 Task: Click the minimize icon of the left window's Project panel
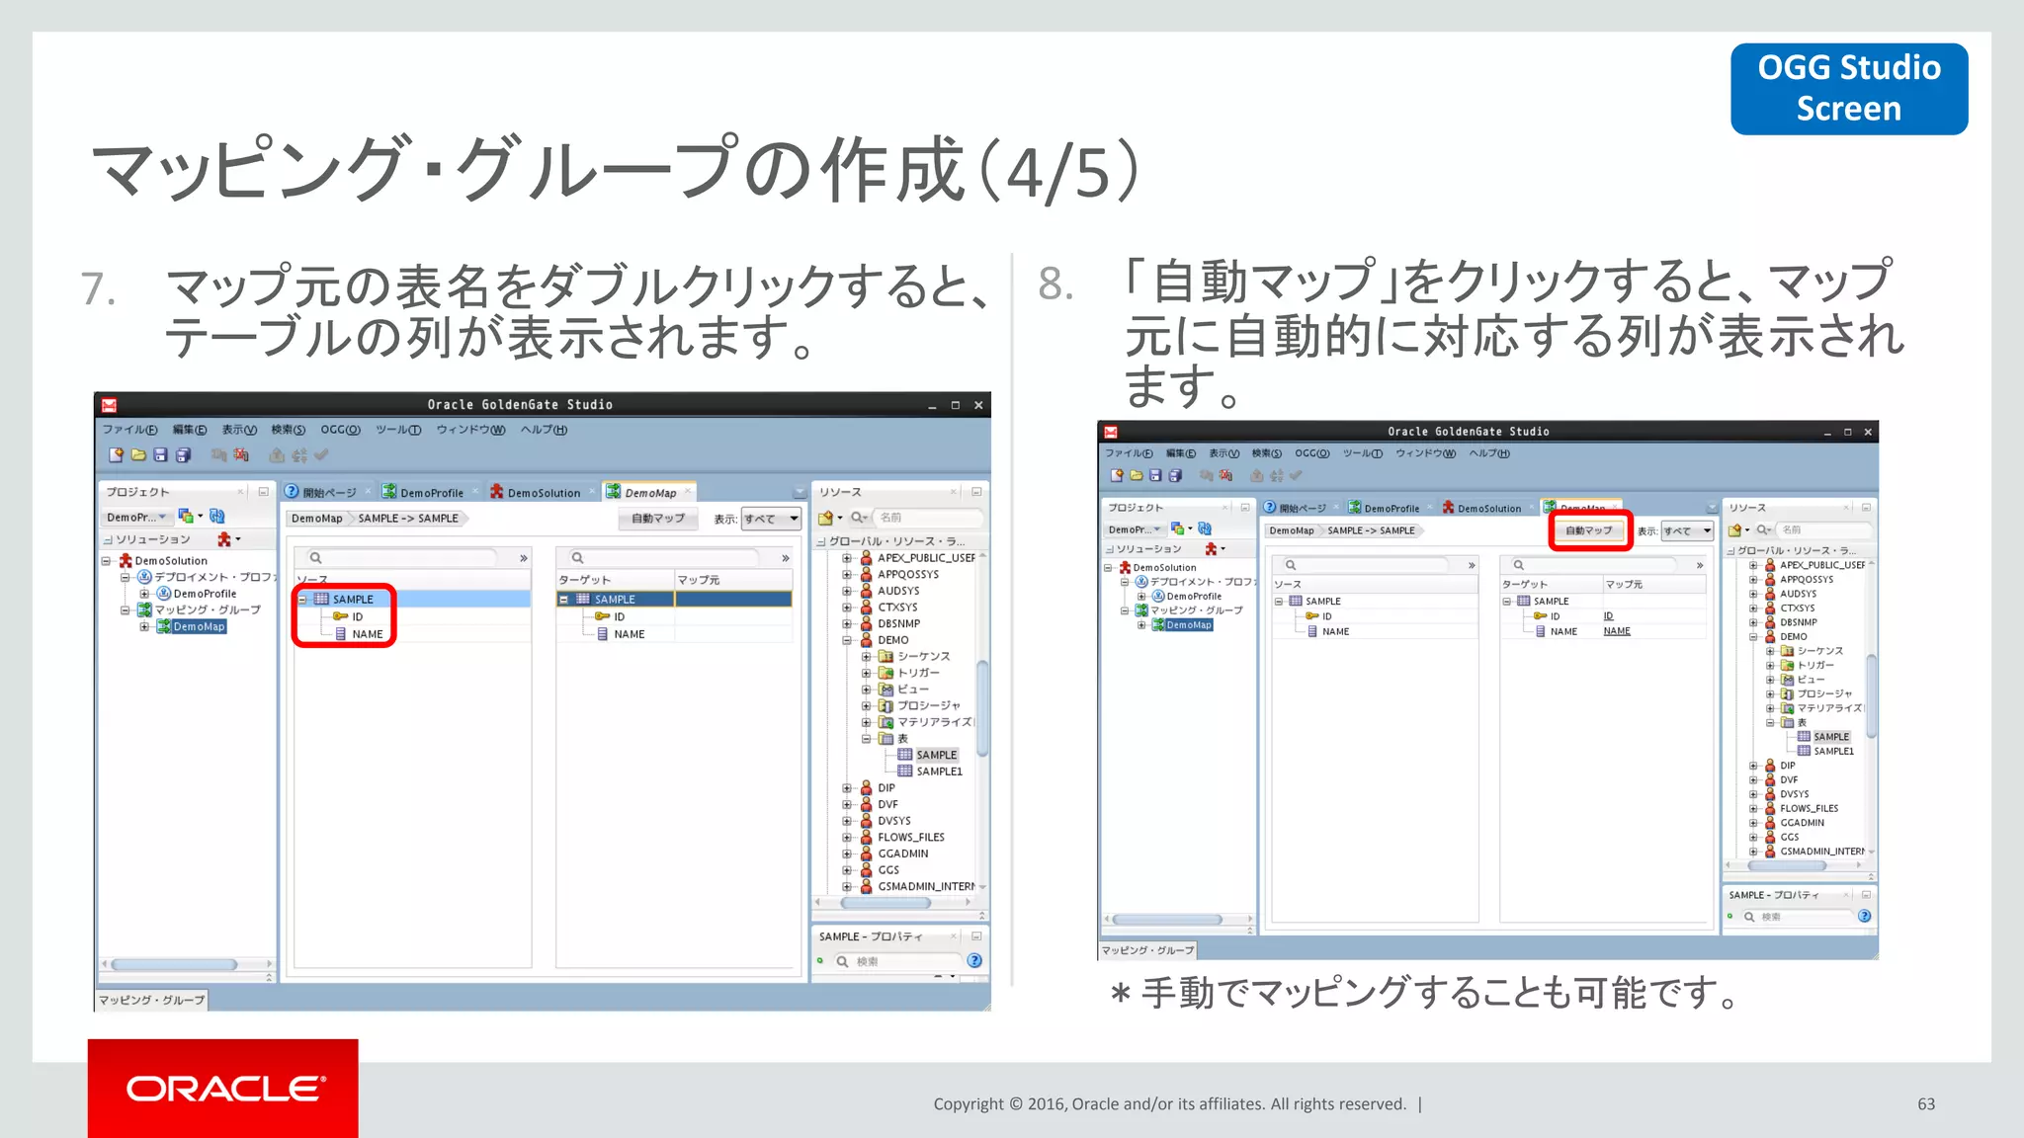tap(263, 492)
